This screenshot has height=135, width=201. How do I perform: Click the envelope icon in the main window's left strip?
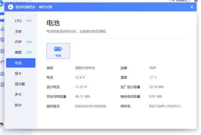2,85
